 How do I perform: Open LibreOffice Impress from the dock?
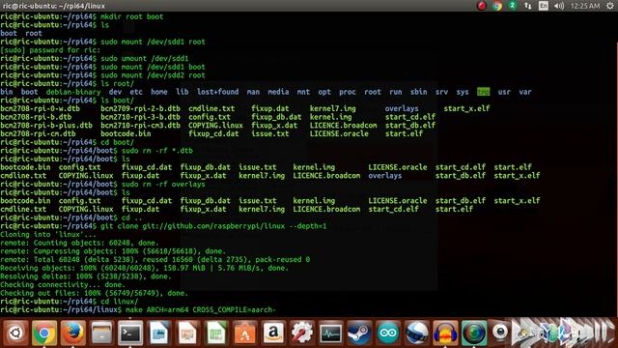[x=187, y=333]
